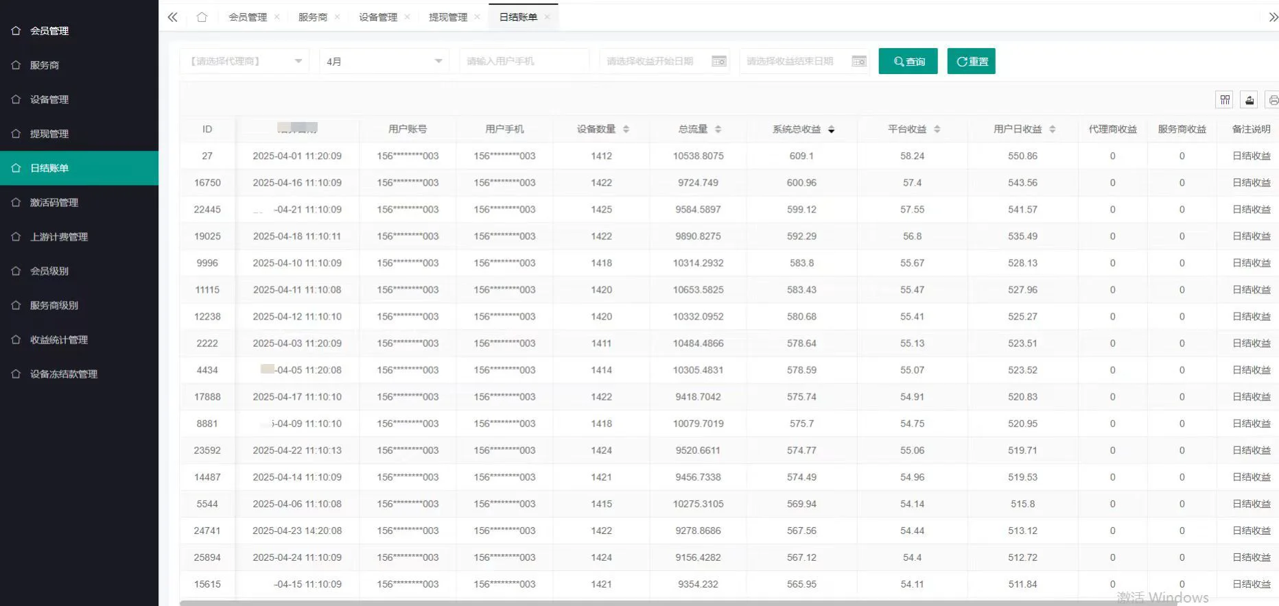This screenshot has width=1279, height=606.
Task: Close the 日结账单 tab
Action: click(547, 17)
